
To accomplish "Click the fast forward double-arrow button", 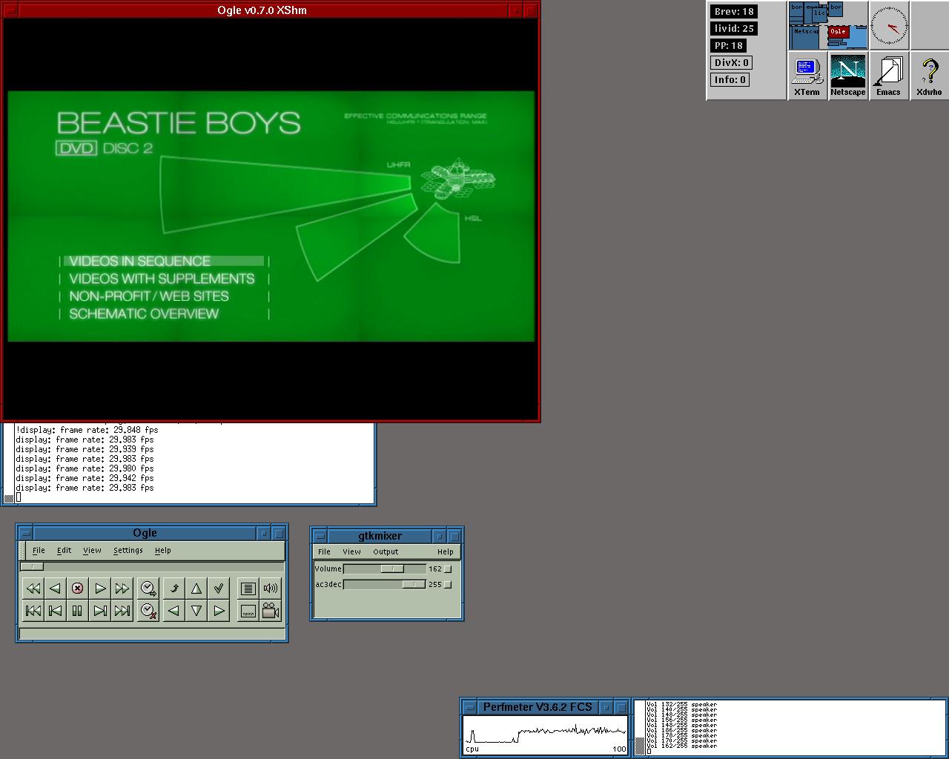I will point(122,589).
